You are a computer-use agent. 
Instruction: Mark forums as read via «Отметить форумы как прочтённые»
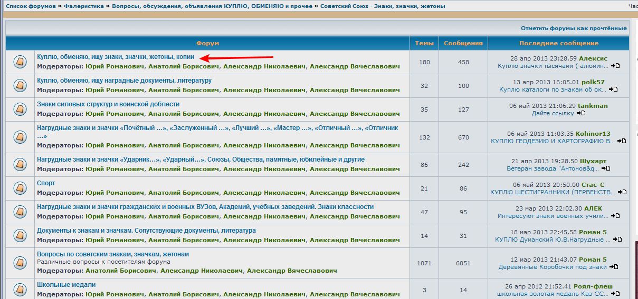coord(574,28)
